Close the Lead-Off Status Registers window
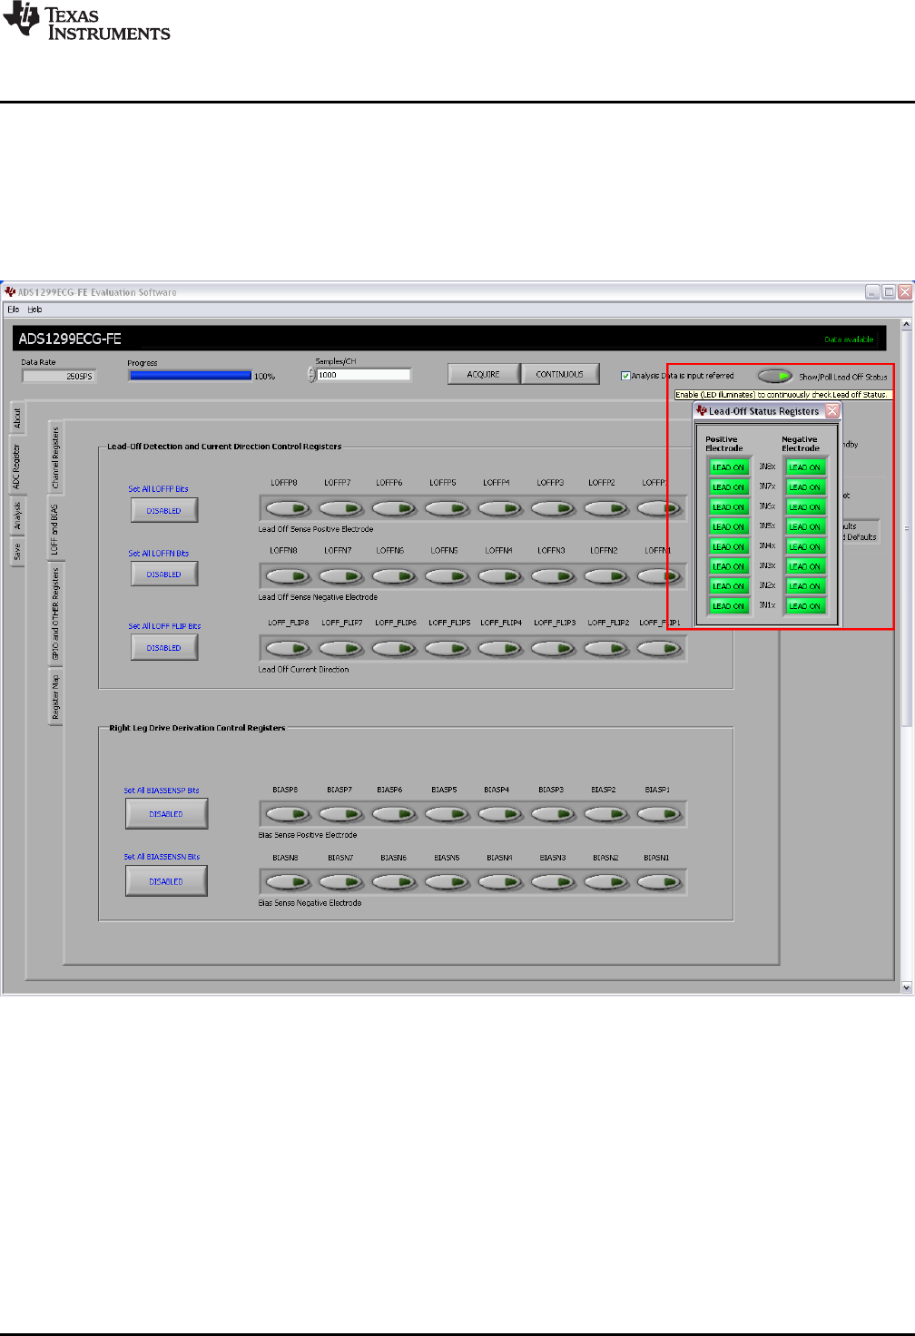 point(832,411)
